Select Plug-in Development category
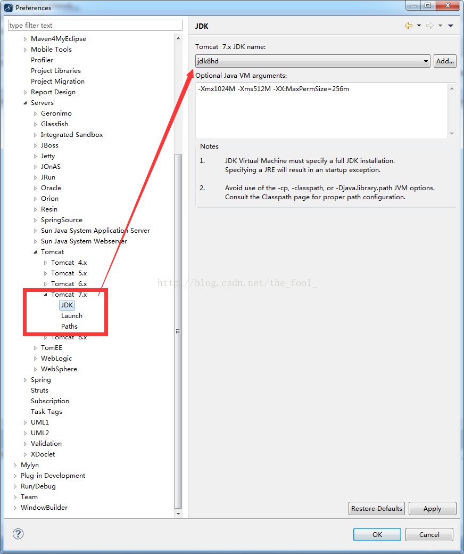The width and height of the screenshot is (464, 554). (53, 476)
